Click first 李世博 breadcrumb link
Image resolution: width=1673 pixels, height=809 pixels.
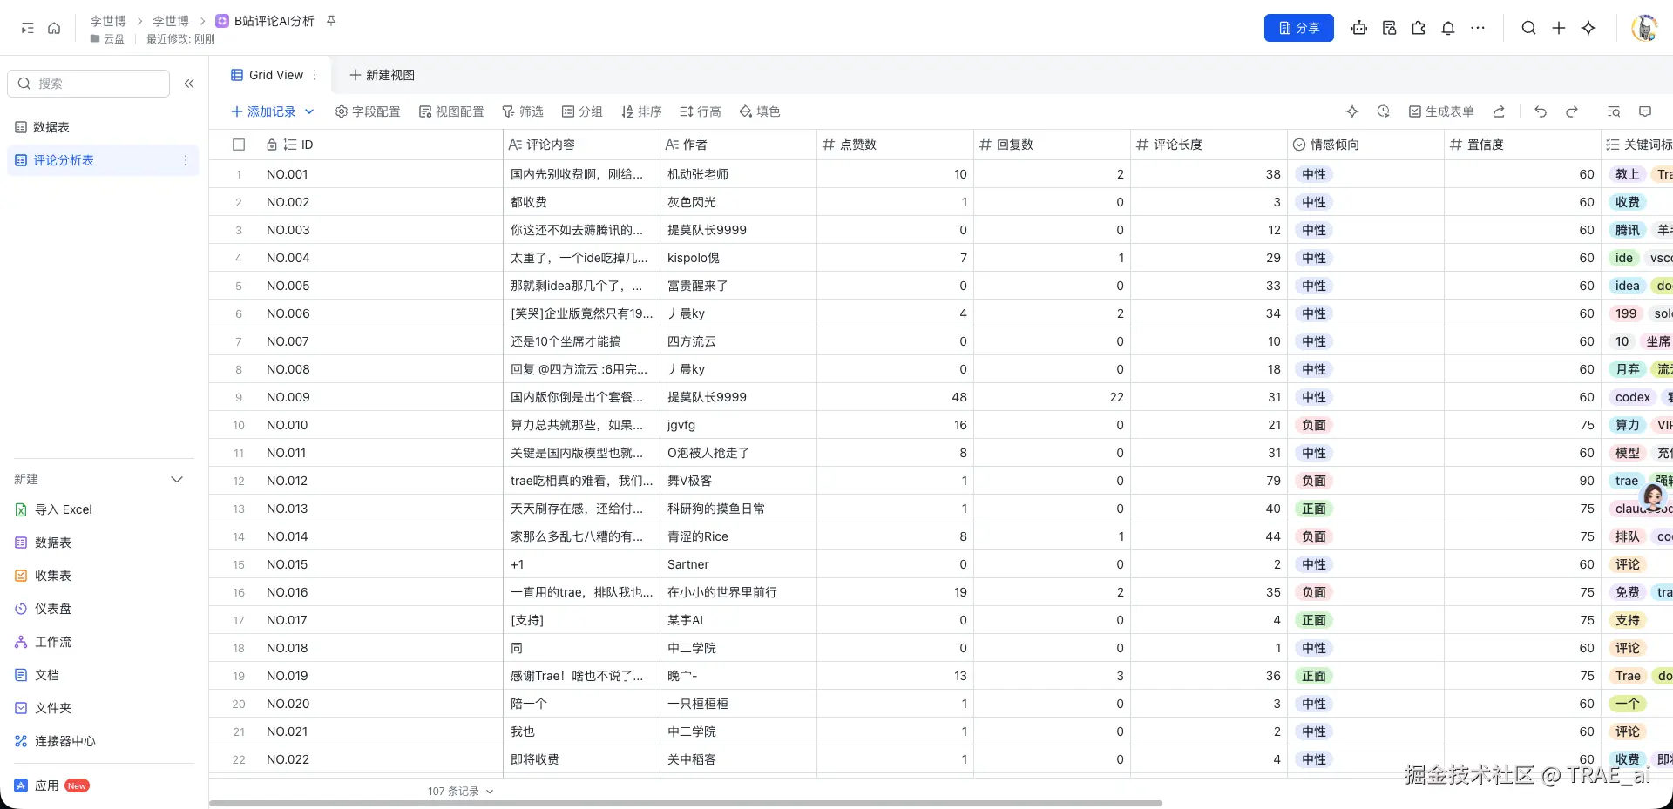108,21
